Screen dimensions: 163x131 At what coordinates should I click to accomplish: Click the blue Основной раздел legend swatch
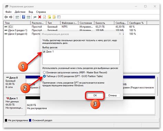tap(30, 120)
